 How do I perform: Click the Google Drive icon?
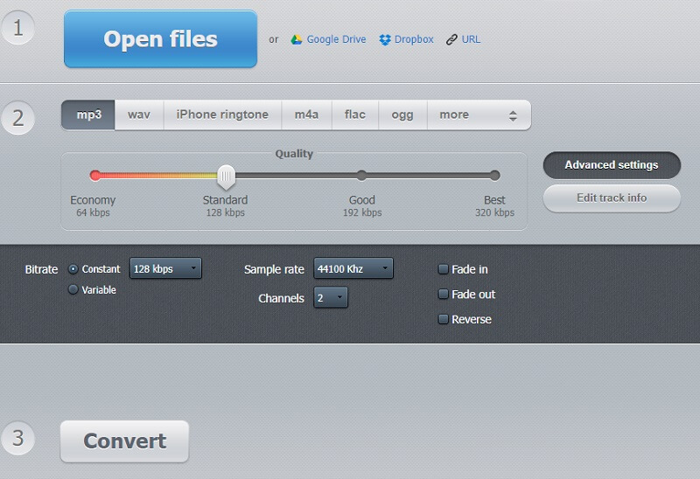(297, 39)
